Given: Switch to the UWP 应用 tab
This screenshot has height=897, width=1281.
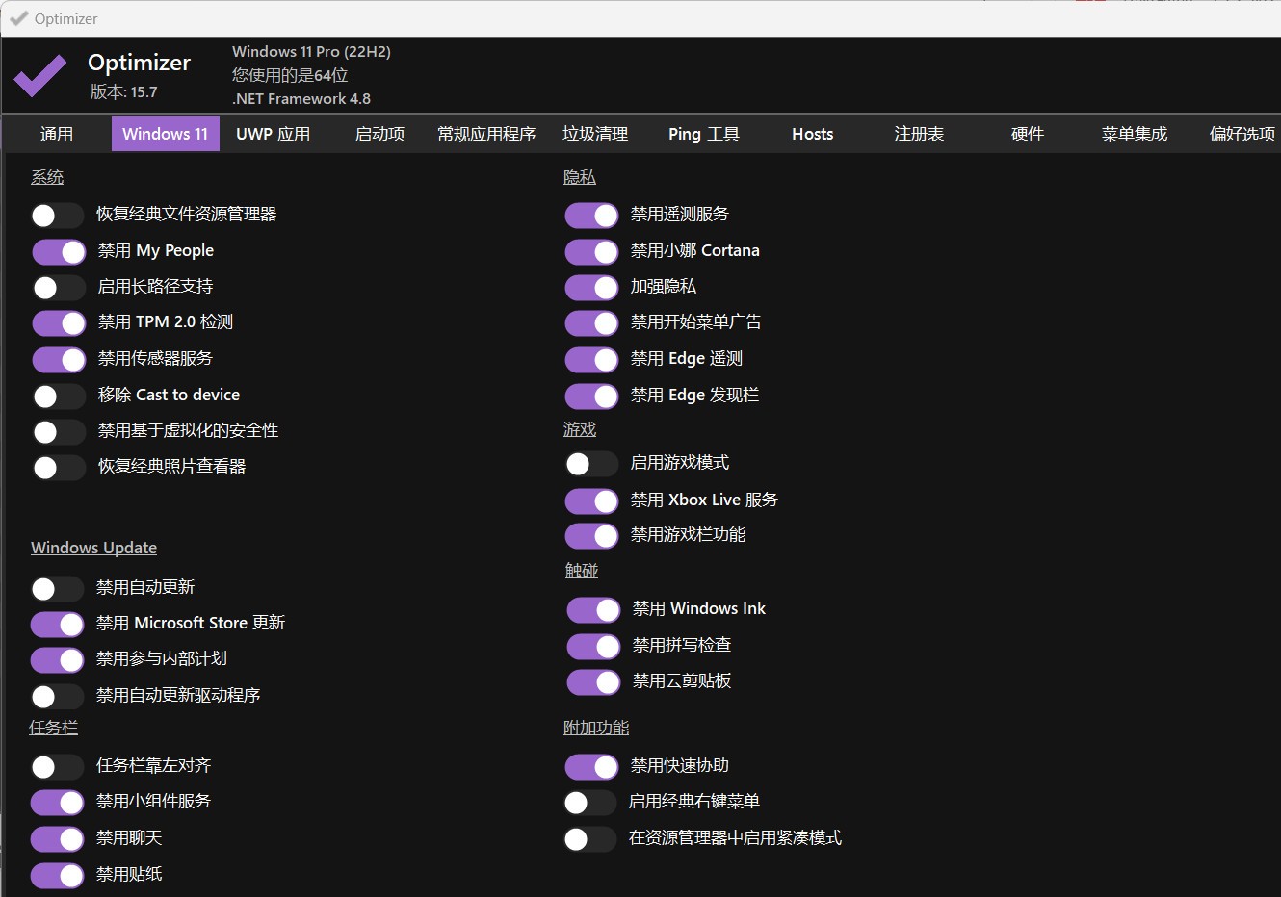Looking at the screenshot, I should click(x=274, y=134).
